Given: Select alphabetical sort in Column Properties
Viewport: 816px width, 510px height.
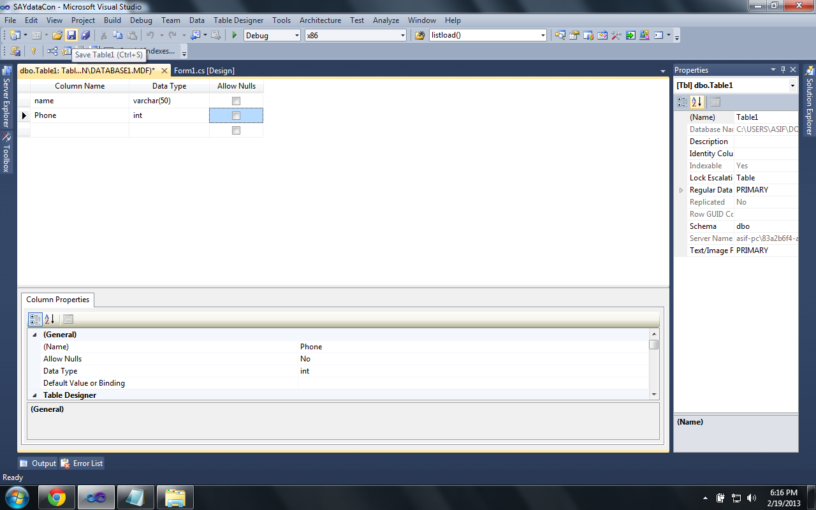Looking at the screenshot, I should point(50,319).
